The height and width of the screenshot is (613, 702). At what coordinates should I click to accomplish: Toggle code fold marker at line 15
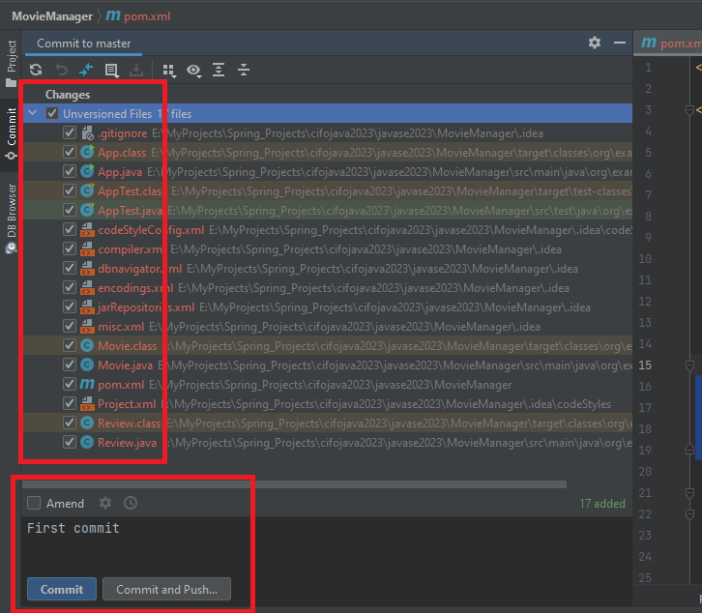pos(689,365)
